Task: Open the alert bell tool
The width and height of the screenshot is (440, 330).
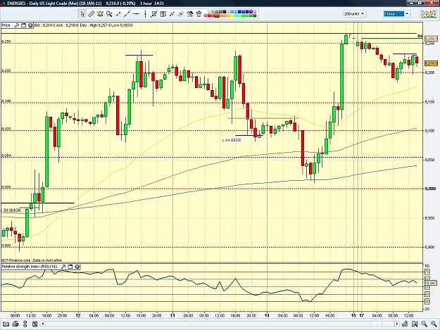Action: click(100, 14)
